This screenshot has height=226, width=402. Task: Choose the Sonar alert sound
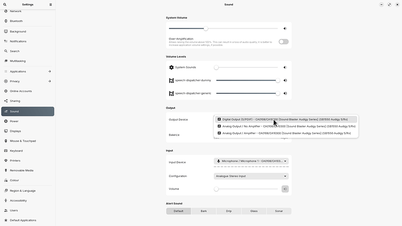[x=279, y=211]
